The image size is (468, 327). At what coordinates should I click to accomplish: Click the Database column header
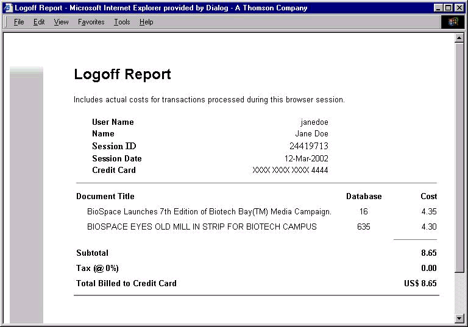364,196
